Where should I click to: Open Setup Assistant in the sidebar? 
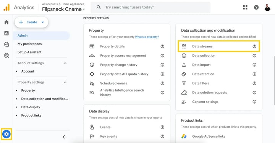tap(29, 52)
